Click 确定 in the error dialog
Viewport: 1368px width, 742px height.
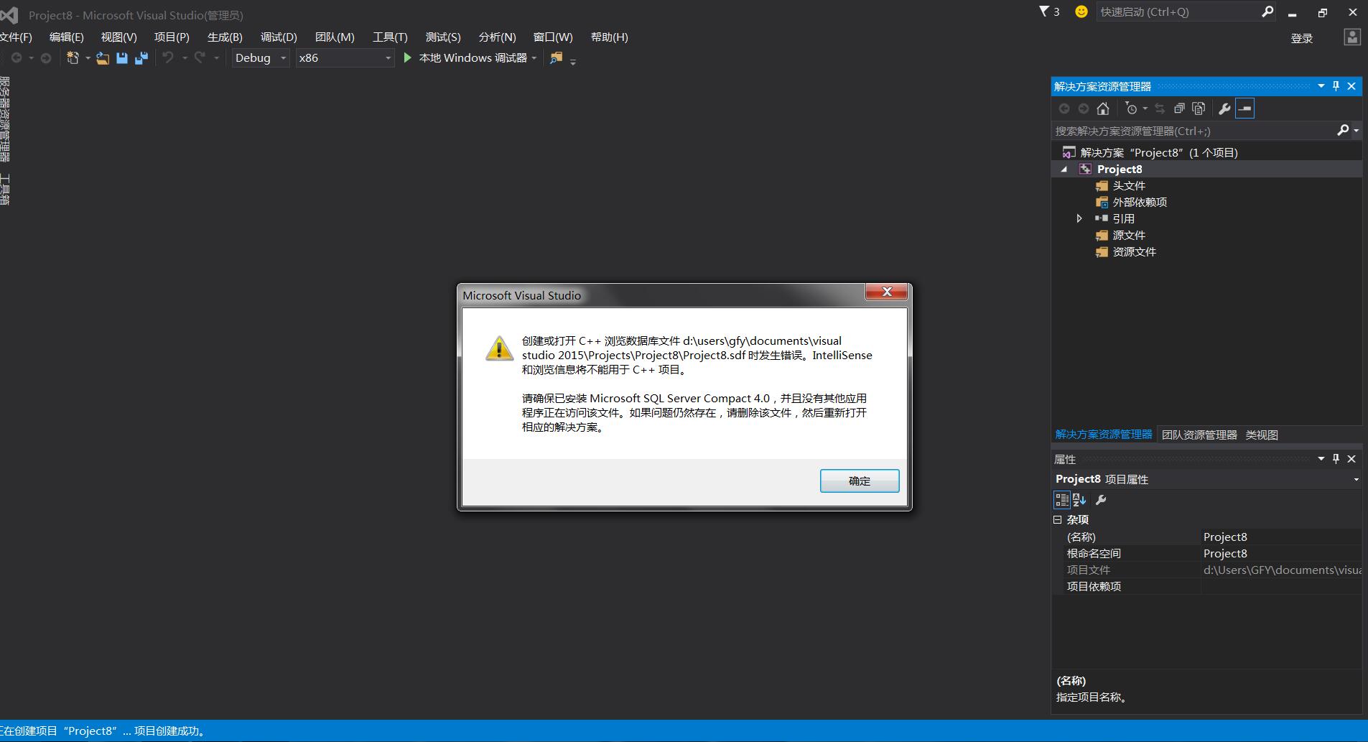[860, 481]
